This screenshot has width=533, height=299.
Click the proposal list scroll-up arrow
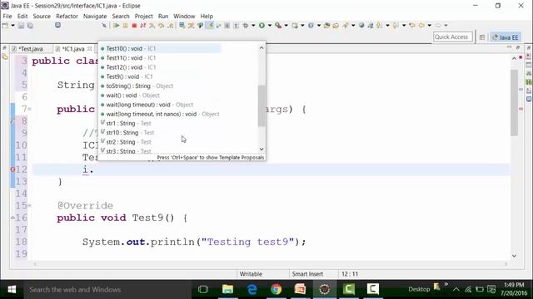click(x=262, y=48)
